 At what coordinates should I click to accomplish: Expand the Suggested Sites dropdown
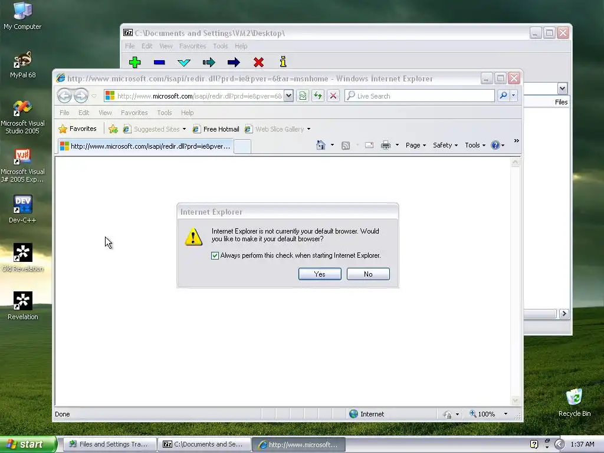(184, 129)
